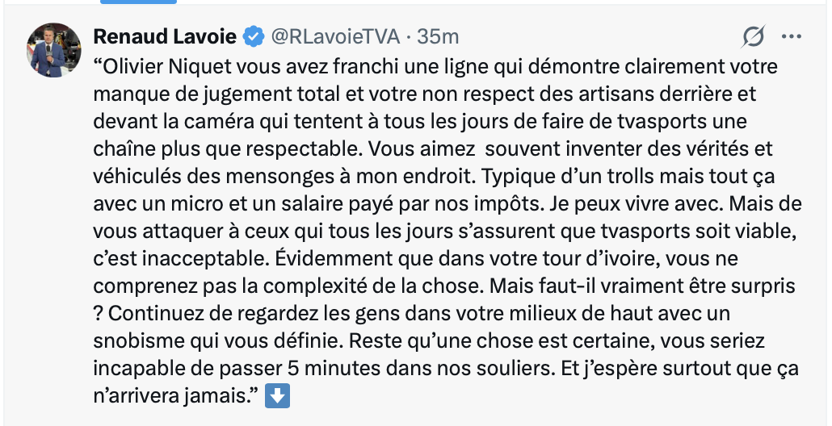Visit the @RLavoieTVA handle
This screenshot has height=426, width=832.
(x=333, y=36)
